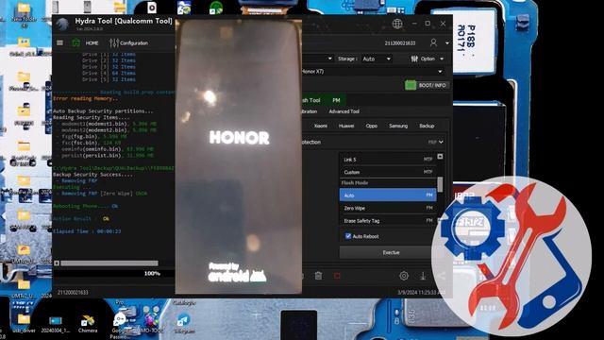Open the Google Password desktop shortcut
The width and height of the screenshot is (604, 340).
120,326
